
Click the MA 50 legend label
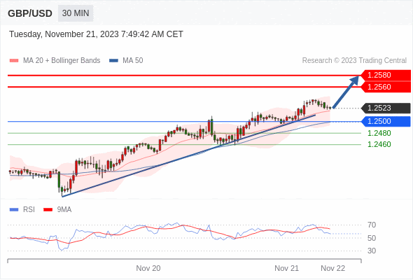click(133, 61)
